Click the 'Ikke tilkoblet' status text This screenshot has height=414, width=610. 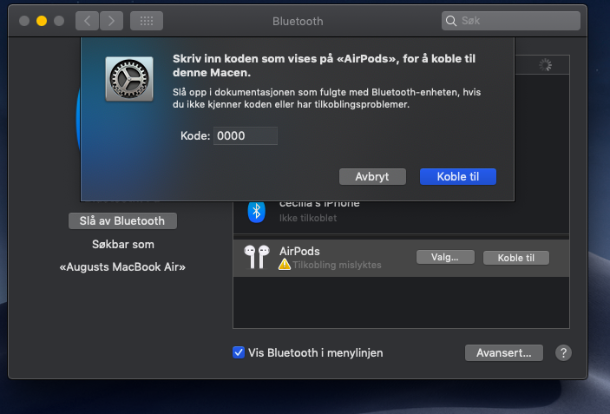(308, 218)
